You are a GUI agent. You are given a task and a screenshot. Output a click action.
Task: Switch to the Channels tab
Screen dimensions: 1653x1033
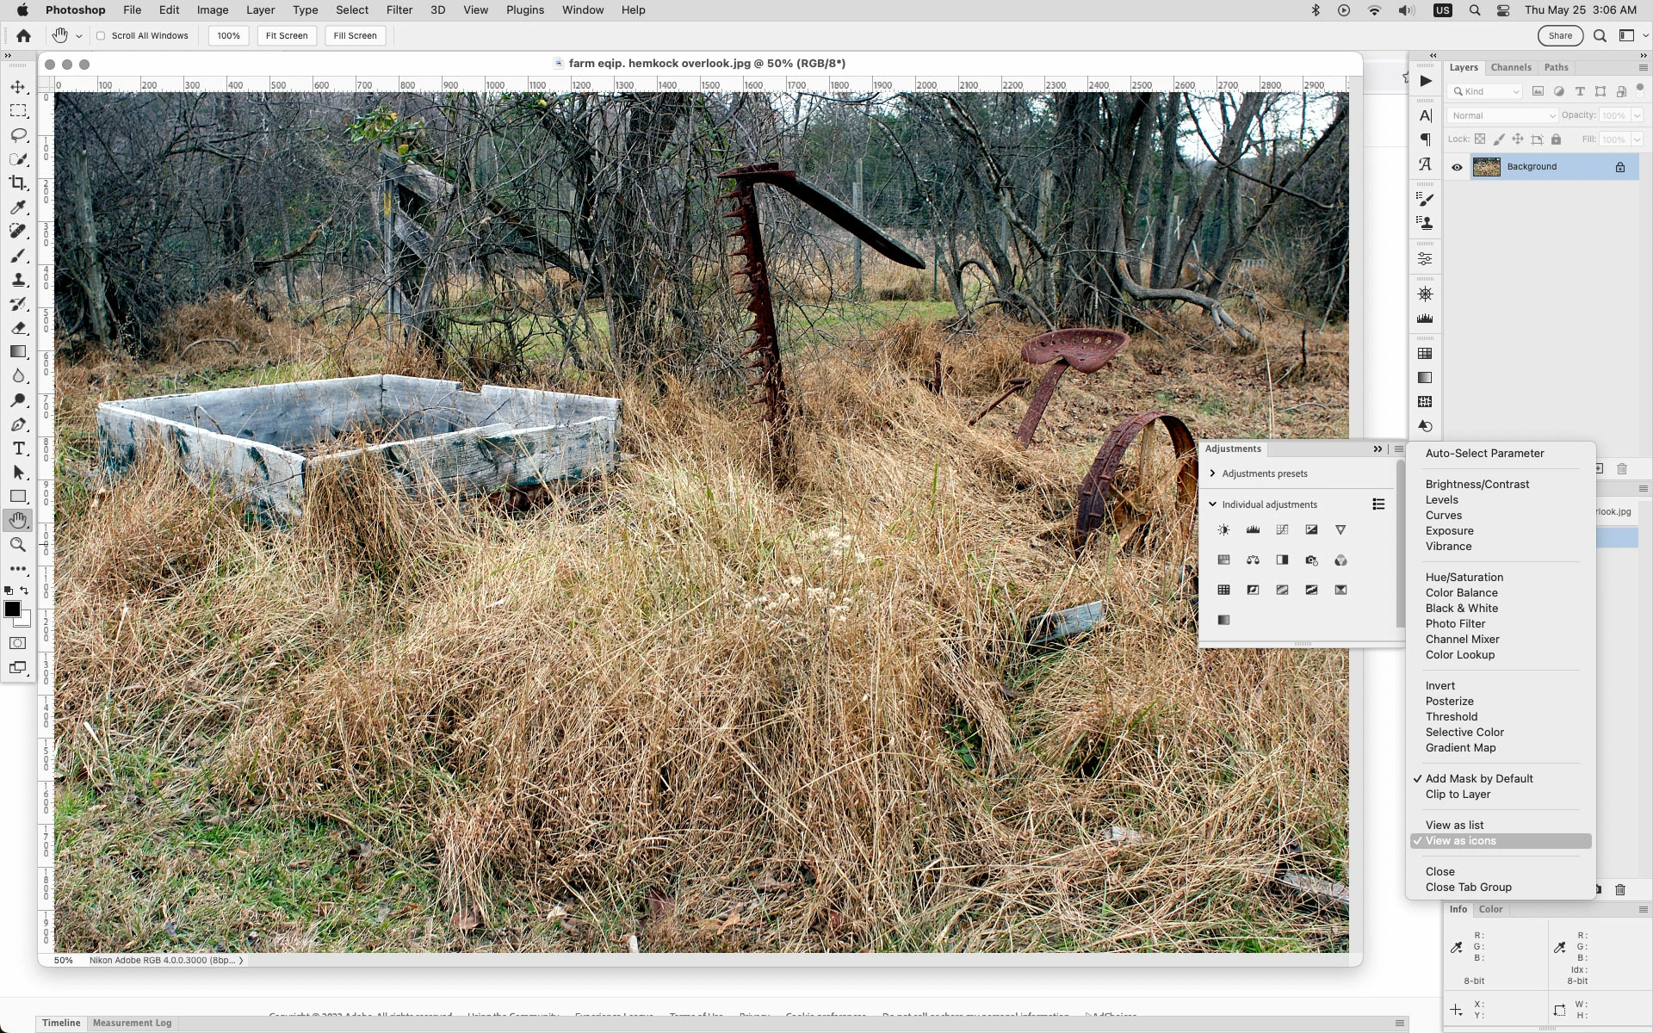pos(1510,67)
